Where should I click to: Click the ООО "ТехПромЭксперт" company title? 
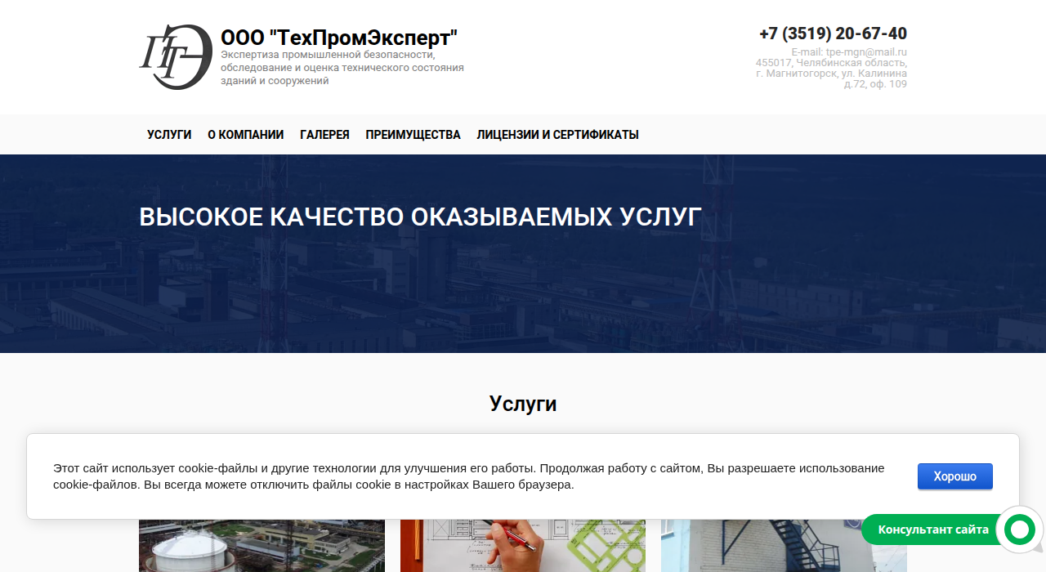point(339,38)
